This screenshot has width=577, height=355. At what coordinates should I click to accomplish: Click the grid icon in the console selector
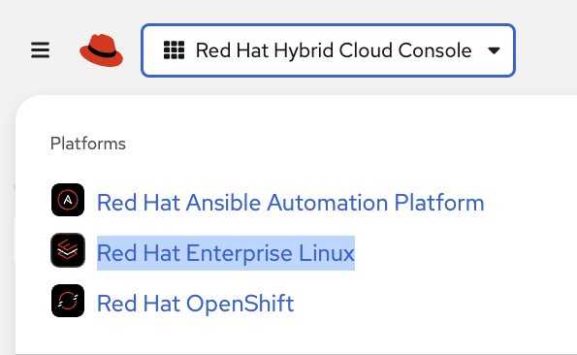[x=174, y=50]
